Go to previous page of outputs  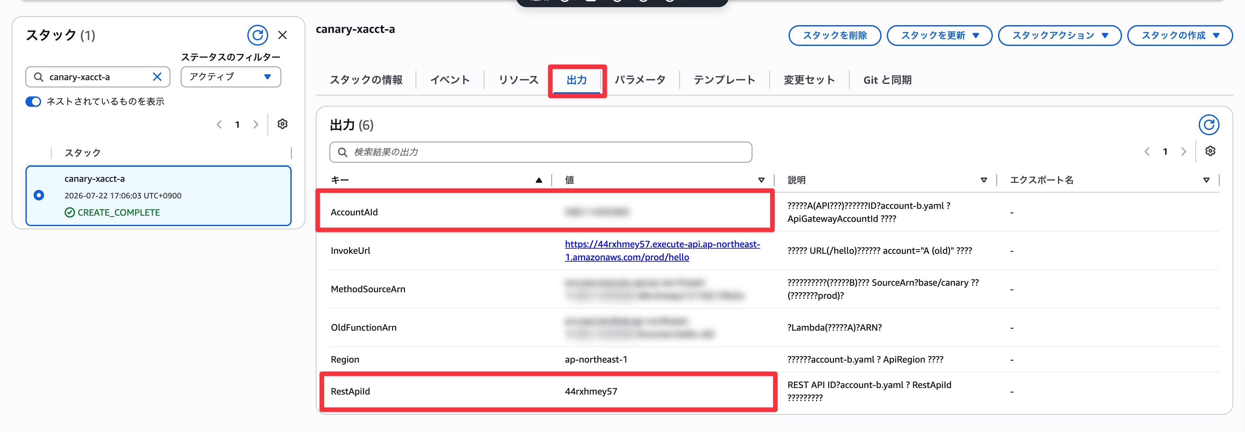(1147, 151)
